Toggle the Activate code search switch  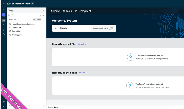pyautogui.click(x=111, y=28)
